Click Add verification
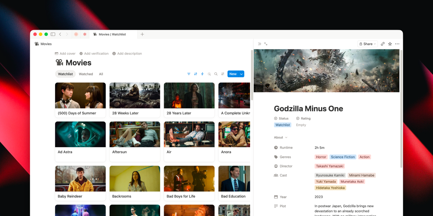This screenshot has height=216, width=433. (x=94, y=53)
